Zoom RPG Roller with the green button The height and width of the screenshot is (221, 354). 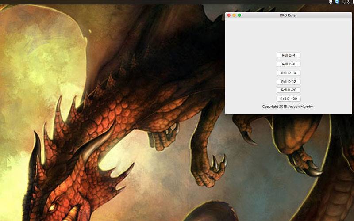click(239, 15)
